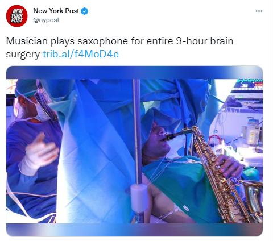Open the New York Post display name
This screenshot has height=241, width=273.
pos(56,11)
